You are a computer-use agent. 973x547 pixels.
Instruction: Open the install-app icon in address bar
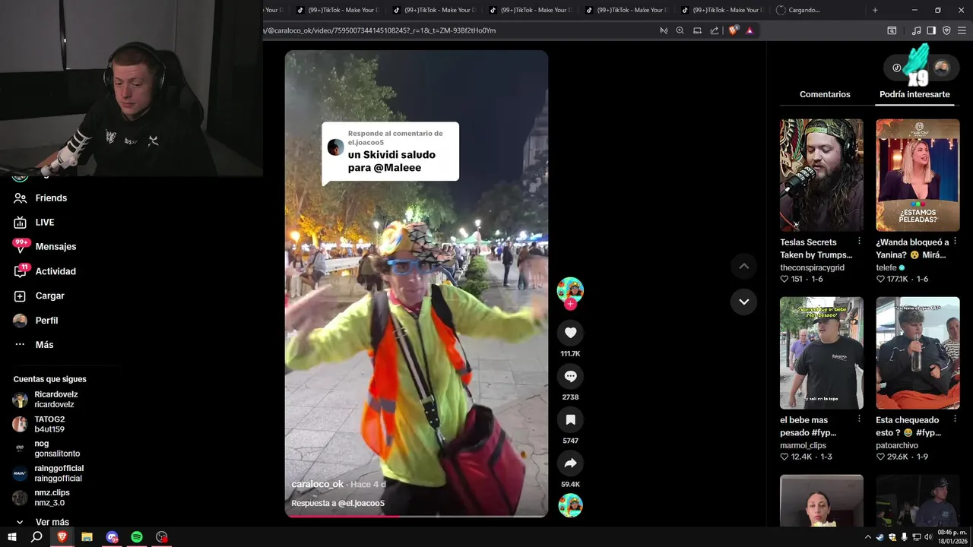pos(697,30)
